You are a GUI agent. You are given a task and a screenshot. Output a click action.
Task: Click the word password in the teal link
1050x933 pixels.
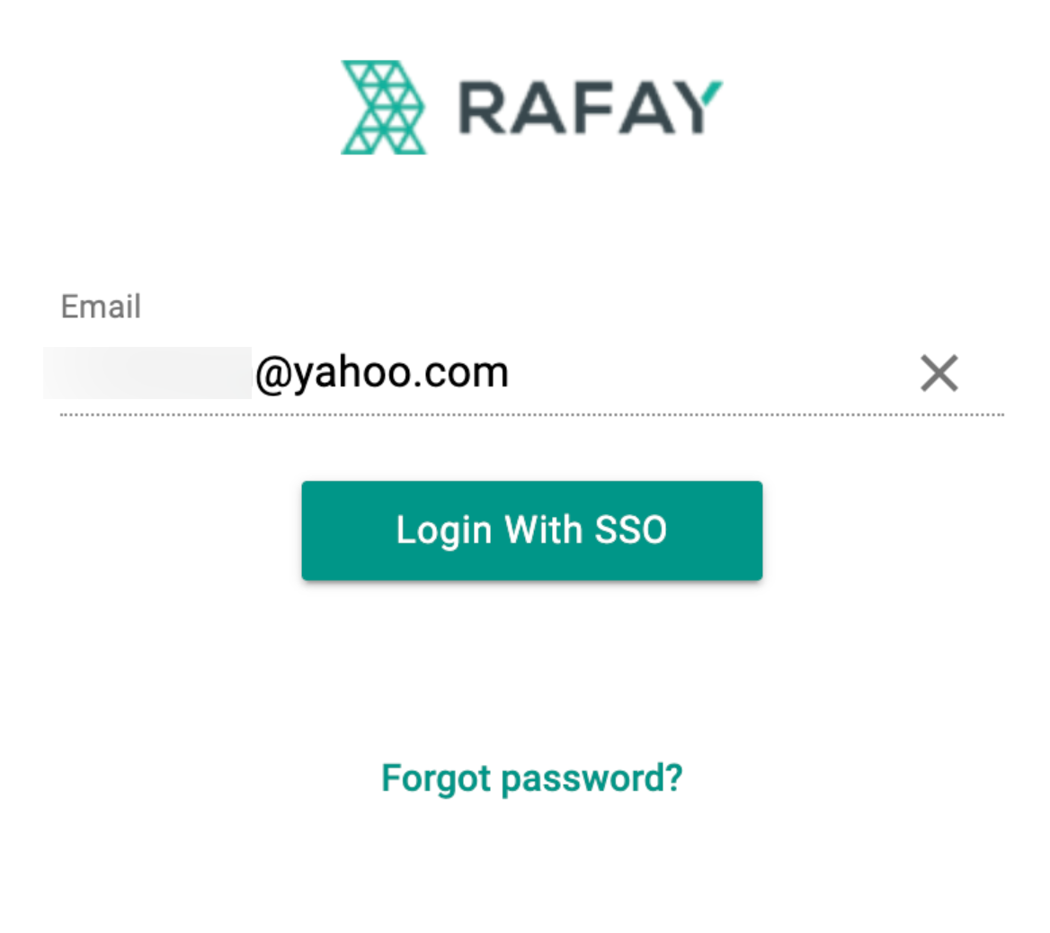(582, 779)
